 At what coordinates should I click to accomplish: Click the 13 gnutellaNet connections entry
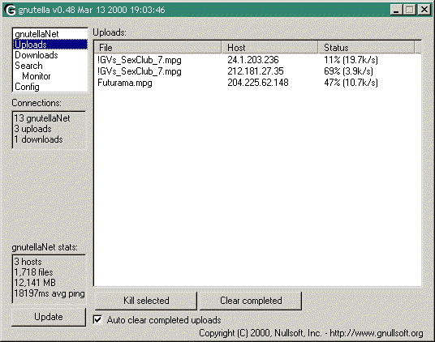click(42, 118)
